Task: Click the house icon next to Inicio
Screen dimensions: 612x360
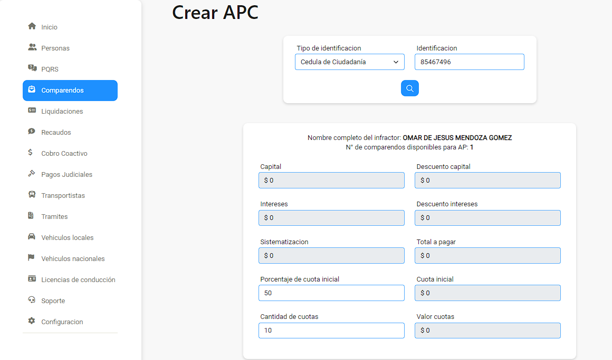Action: [x=32, y=26]
